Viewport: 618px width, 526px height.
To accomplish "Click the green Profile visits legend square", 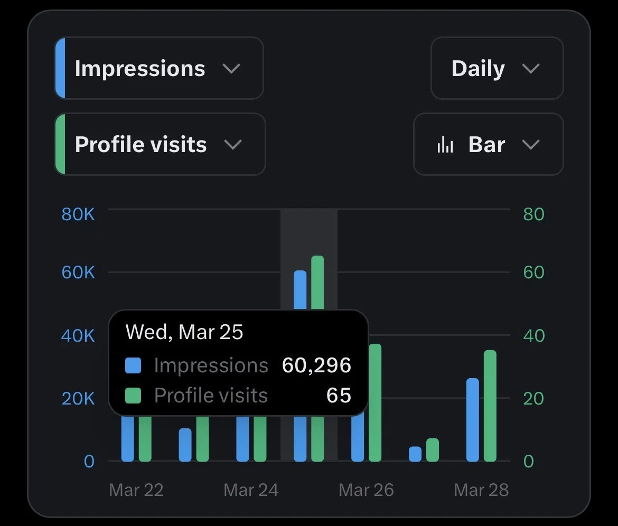I will pyautogui.click(x=133, y=395).
